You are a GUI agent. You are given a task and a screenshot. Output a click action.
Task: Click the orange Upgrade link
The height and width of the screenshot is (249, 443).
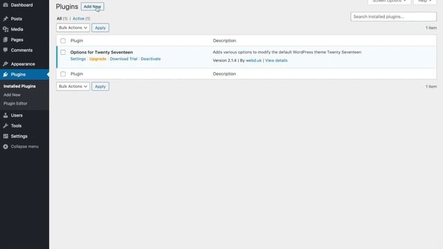click(98, 59)
